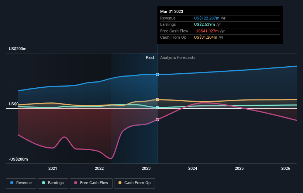Click the Analysts Forecasts label
This screenshot has width=303, height=193.
click(x=178, y=58)
